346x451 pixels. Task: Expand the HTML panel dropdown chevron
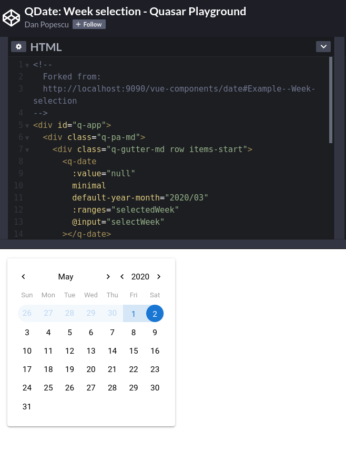pos(323,47)
